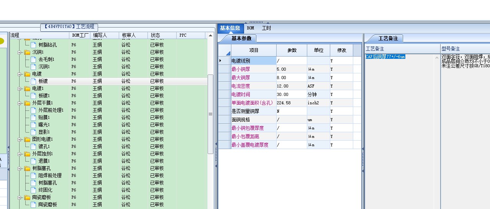Click the plating area value 224.58
Image resolution: width=490 pixels, height=209 pixels.
point(292,103)
